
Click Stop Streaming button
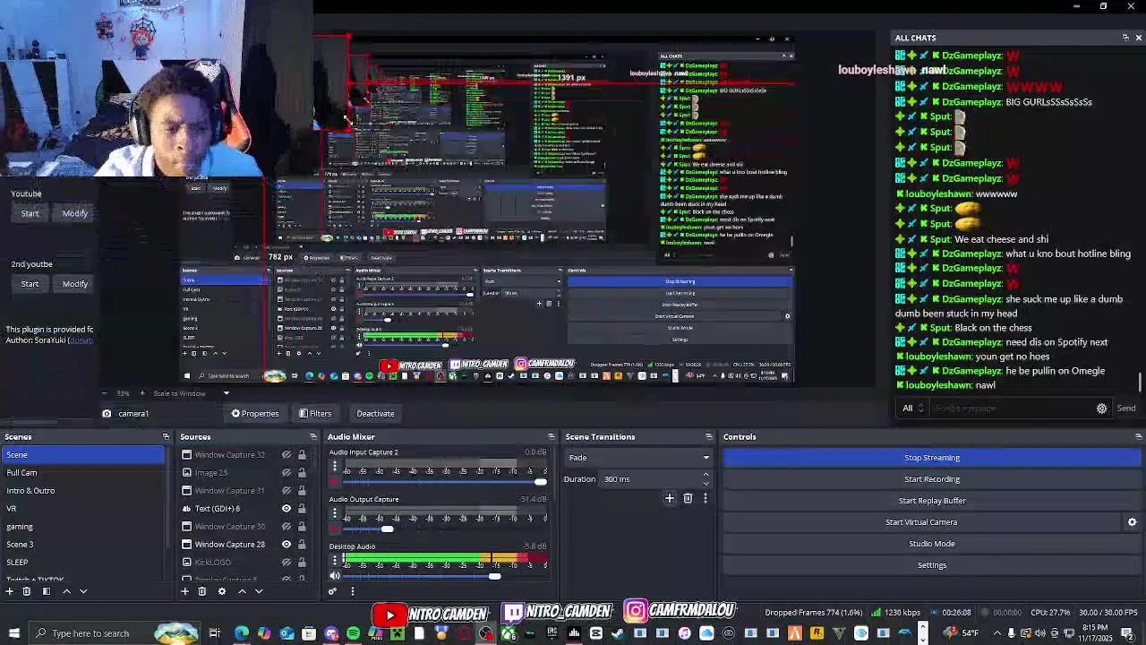[x=932, y=458]
